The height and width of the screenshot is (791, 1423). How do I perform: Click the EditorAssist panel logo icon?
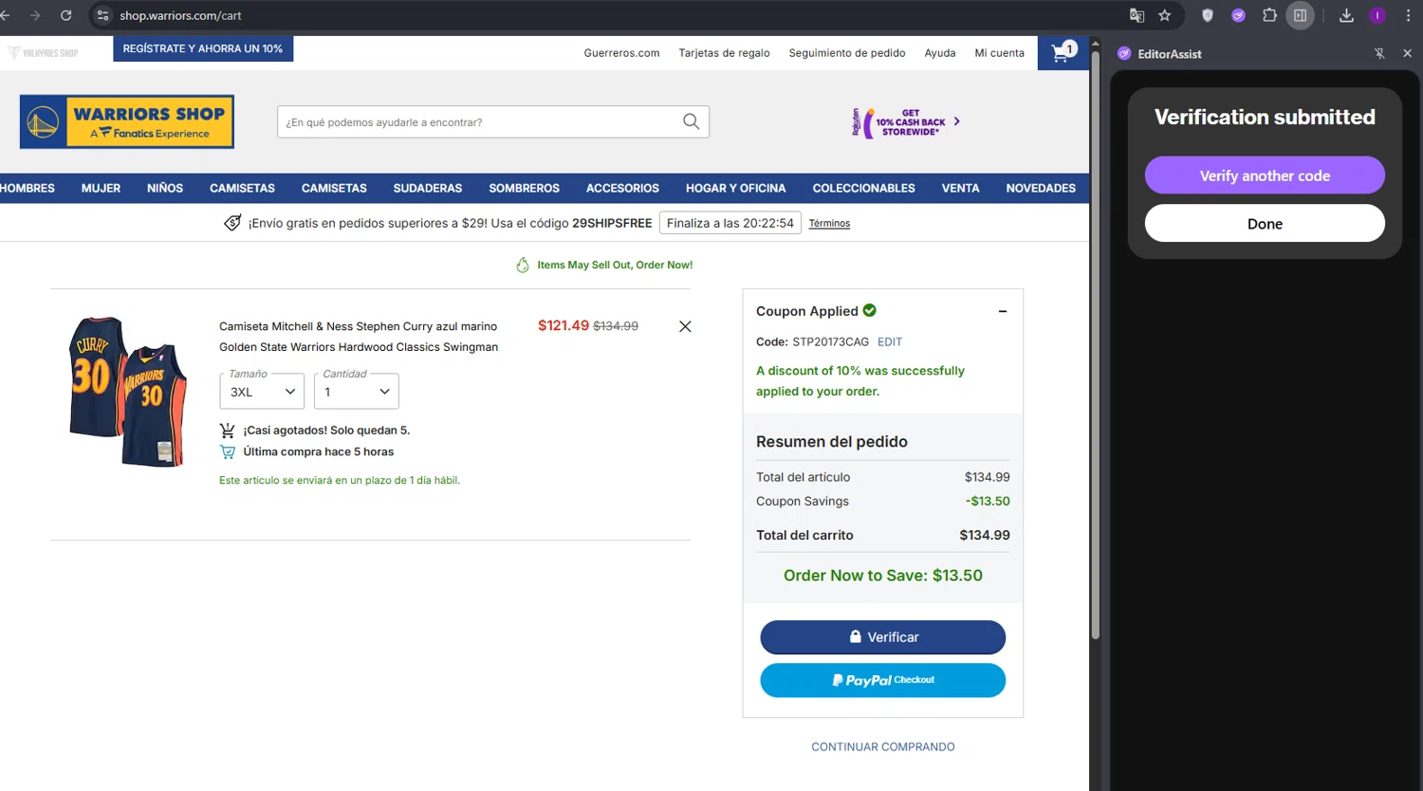(x=1124, y=54)
